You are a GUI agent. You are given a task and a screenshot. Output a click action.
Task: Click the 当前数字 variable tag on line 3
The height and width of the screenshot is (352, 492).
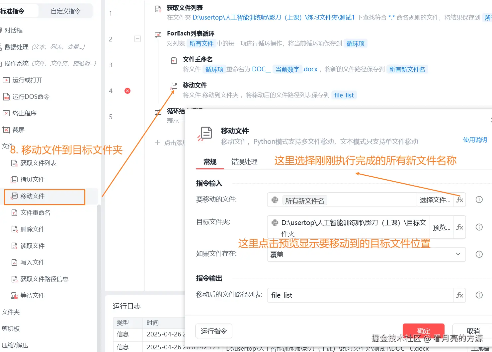(x=287, y=69)
